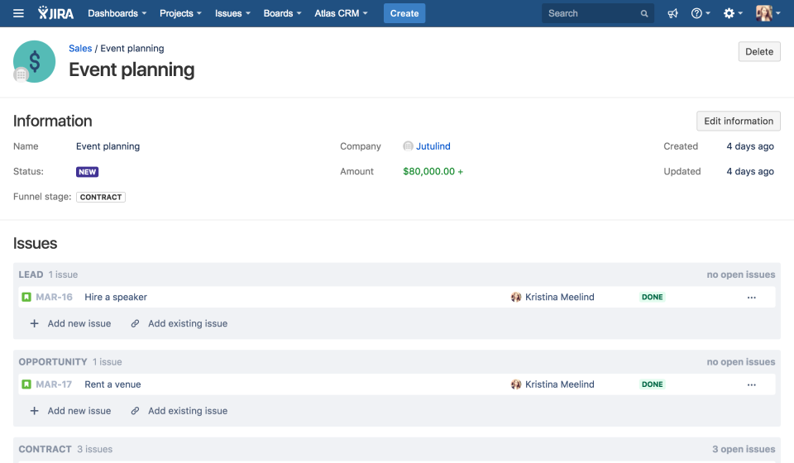Add new issue under OPPORTUNITY stage
794x463 pixels.
tap(70, 411)
